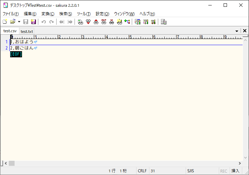
Task: Click line number 2 in gutter
Action: click(x=6, y=48)
